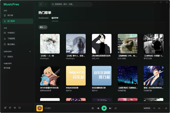This screenshot has height=113, width=170.
Task: Select the 猫耳FM tab
Action: (x=55, y=18)
